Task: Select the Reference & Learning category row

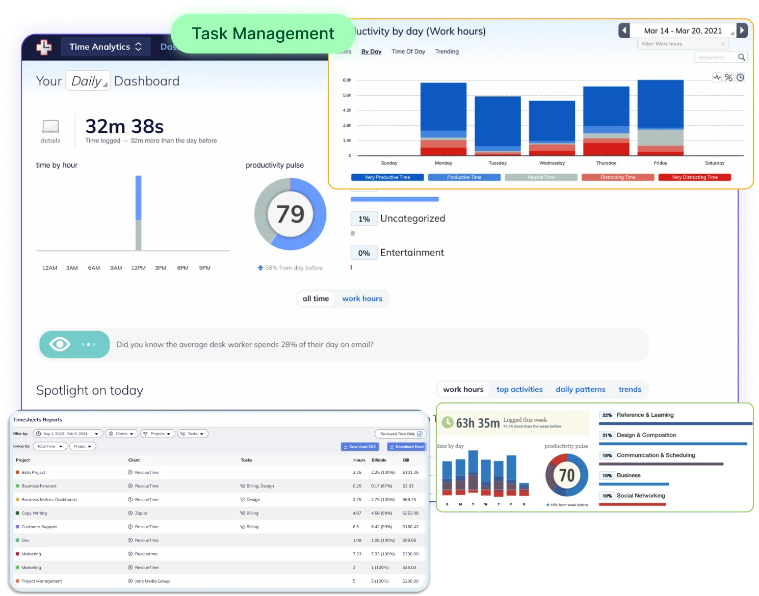Action: [x=675, y=417]
